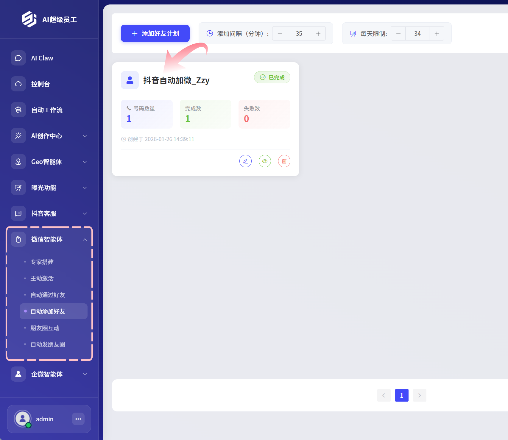The width and height of the screenshot is (508, 440).
Task: Expand the 企微智能体 submenu
Action: [85, 374]
